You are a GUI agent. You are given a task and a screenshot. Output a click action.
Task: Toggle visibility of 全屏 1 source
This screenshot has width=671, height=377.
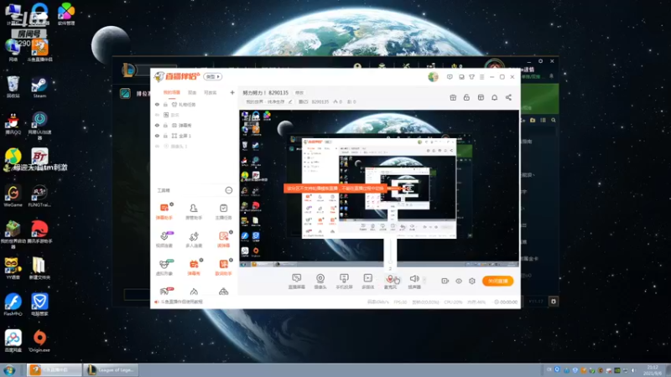[157, 136]
